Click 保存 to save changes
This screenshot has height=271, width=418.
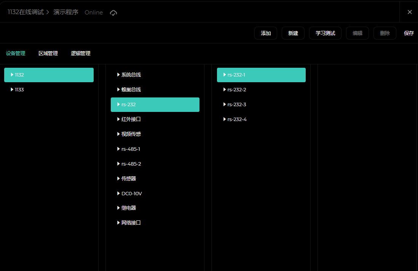(x=408, y=33)
